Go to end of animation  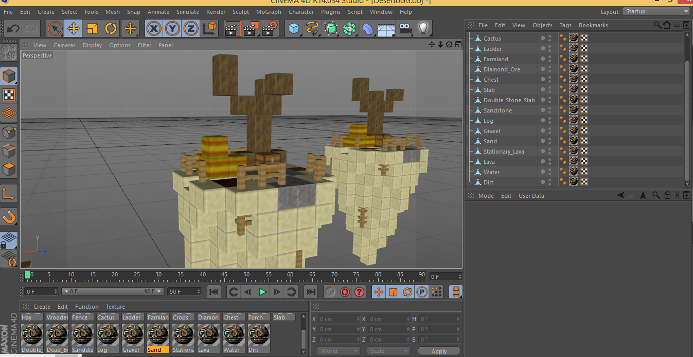[311, 292]
